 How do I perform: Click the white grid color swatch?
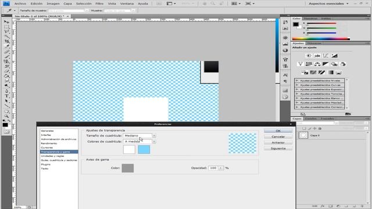pyautogui.click(x=129, y=150)
